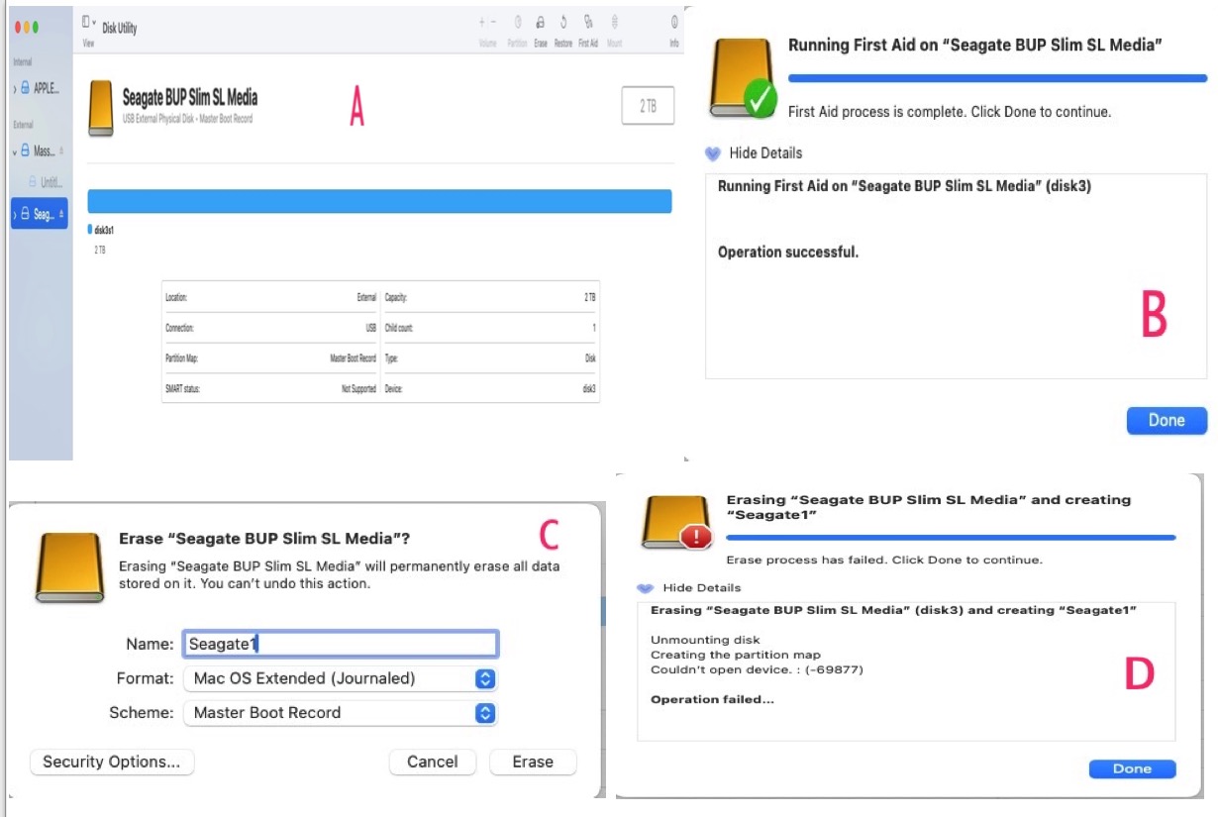Viewport: 1218px width, 817px height.
Task: Click the Unmounting disk log line
Action: click(x=705, y=641)
